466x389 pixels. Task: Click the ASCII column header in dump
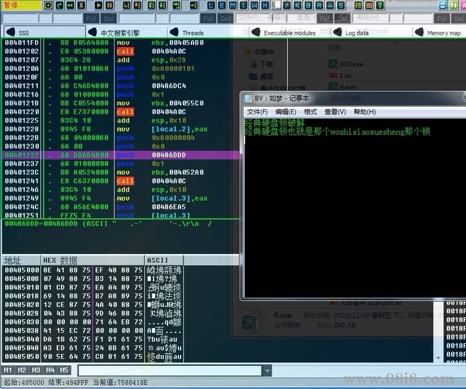pyautogui.click(x=164, y=260)
